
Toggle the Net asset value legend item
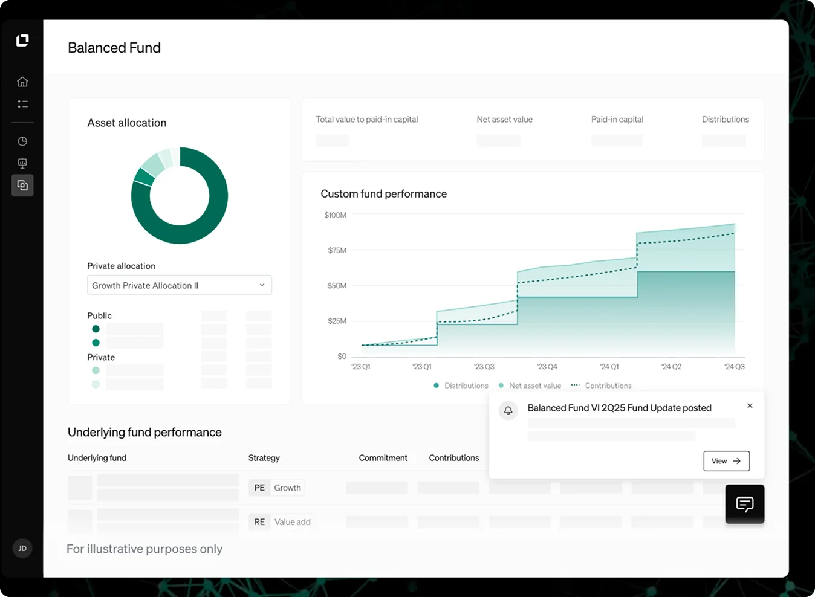[x=530, y=386]
